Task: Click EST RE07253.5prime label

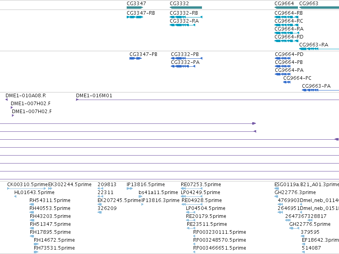Action: (201, 185)
